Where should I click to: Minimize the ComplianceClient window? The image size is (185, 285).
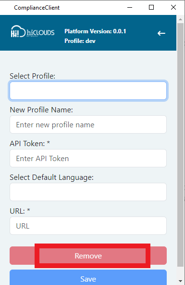click(130, 7)
